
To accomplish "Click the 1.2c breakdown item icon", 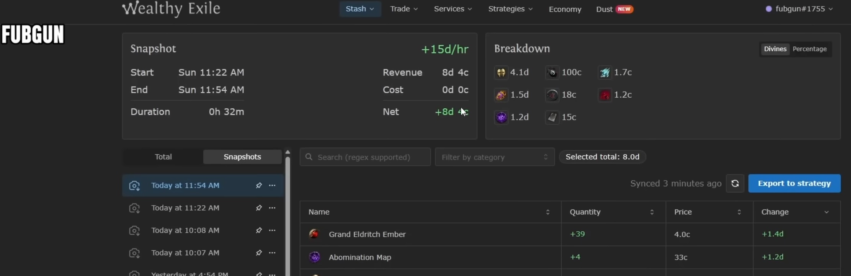I will click(605, 95).
